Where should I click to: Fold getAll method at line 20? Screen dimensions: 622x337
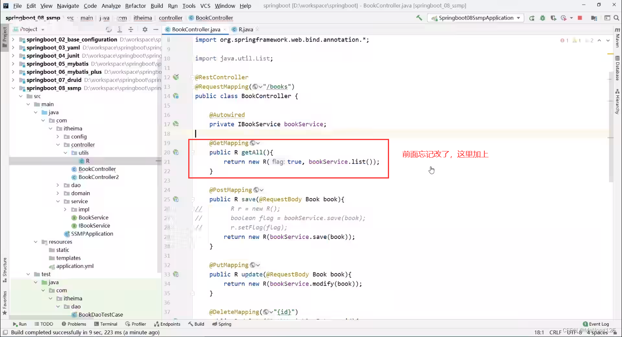(193, 153)
